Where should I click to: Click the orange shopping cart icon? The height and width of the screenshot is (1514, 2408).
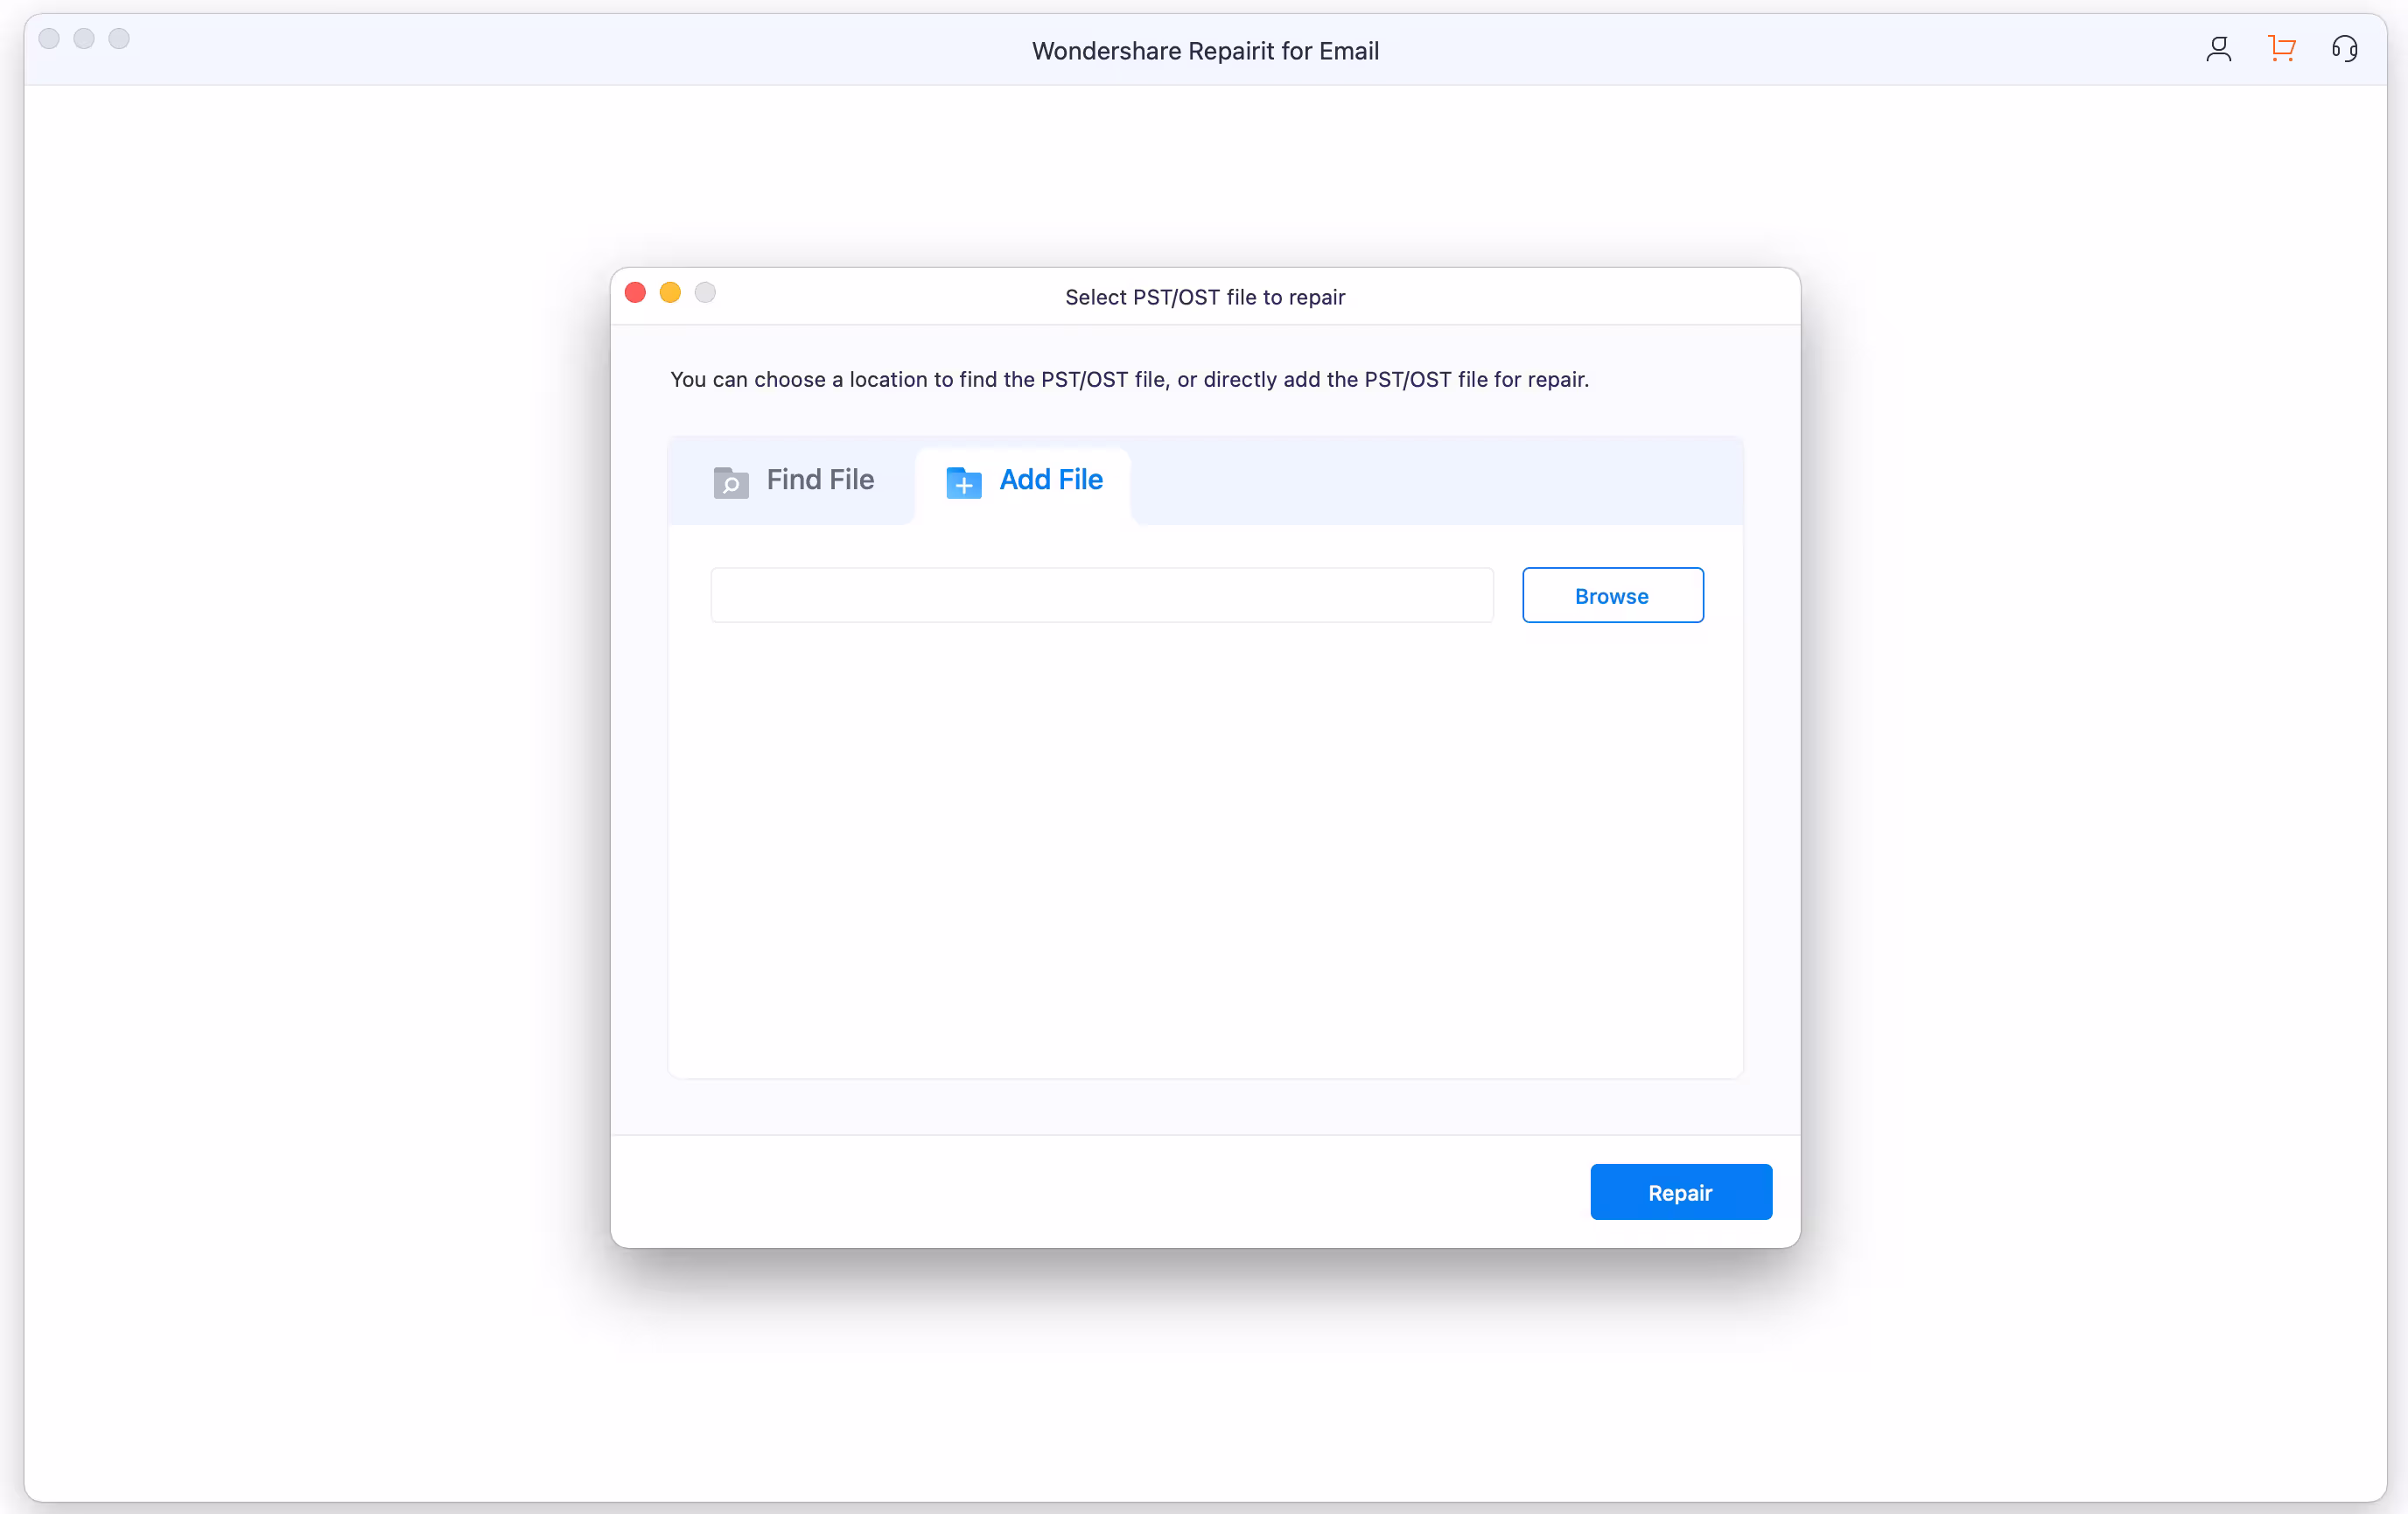[x=2281, y=49]
